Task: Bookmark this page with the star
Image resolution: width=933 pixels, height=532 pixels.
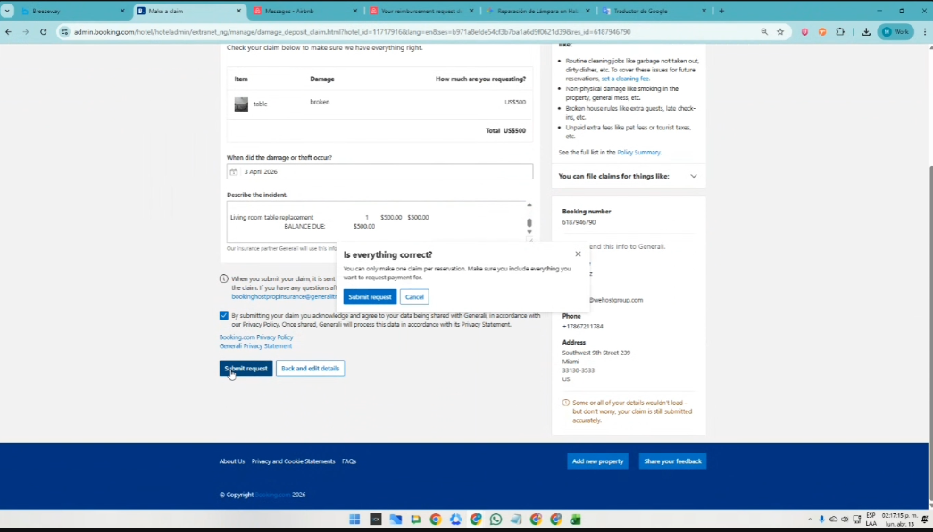Action: click(780, 32)
